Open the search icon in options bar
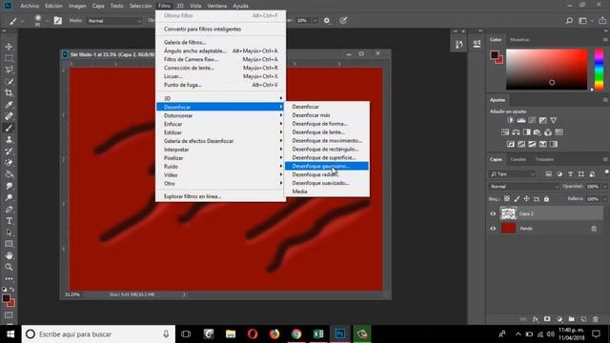610x343 pixels. coord(569,21)
